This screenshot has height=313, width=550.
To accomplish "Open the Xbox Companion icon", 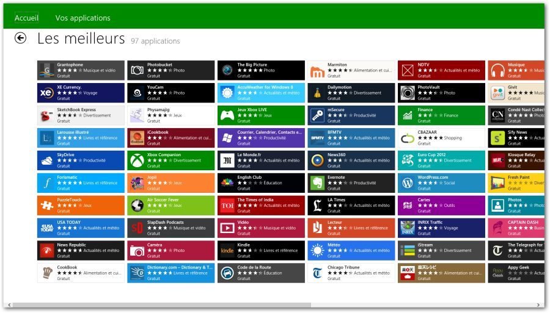I will tap(136, 160).
